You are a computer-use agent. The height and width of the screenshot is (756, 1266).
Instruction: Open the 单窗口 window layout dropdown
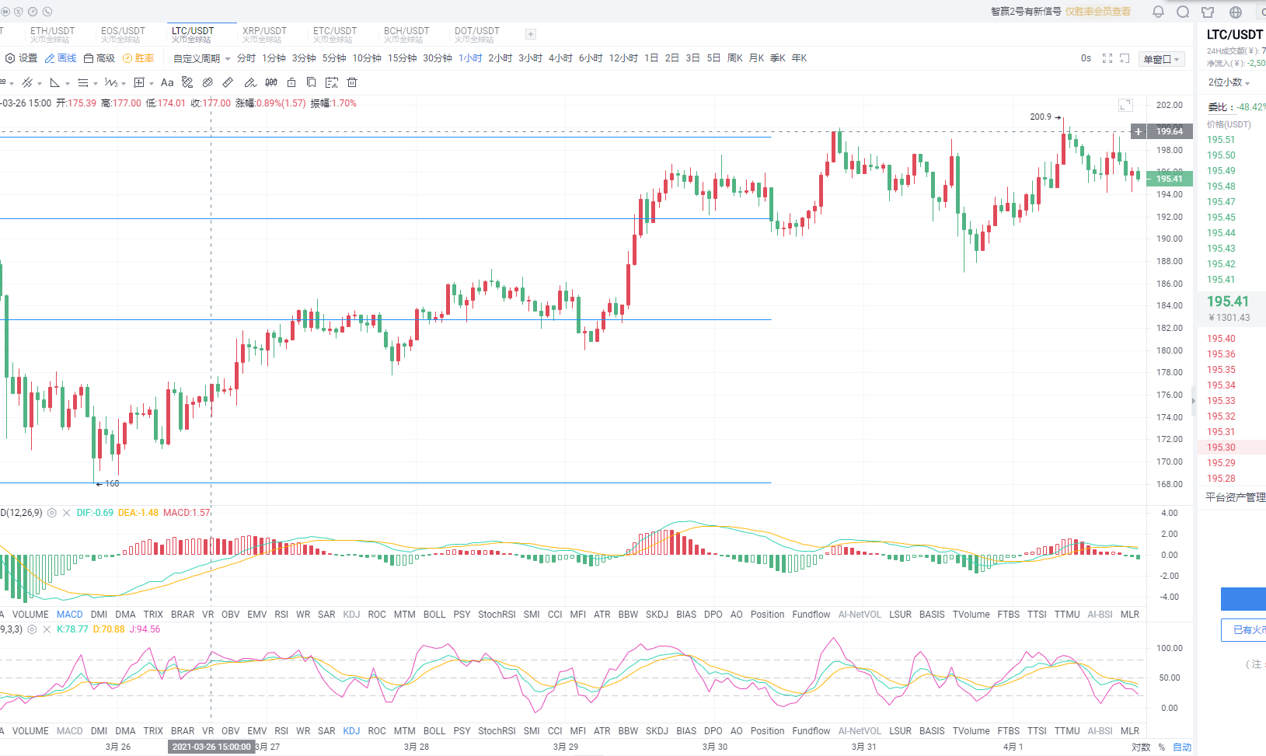coord(1161,59)
